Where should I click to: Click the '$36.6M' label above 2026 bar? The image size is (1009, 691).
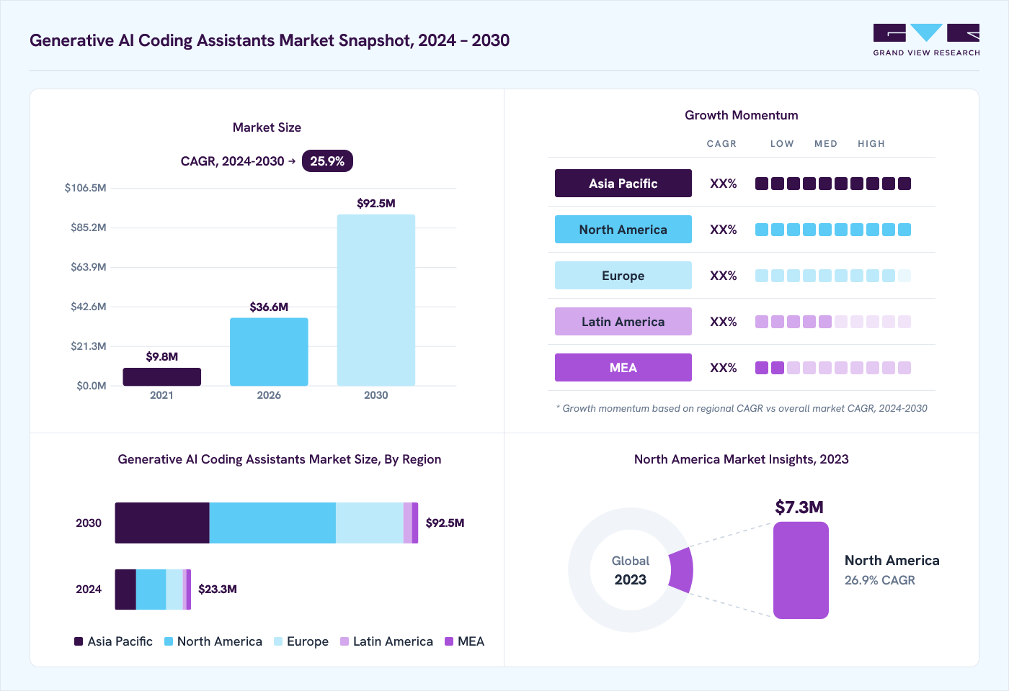pyautogui.click(x=269, y=307)
